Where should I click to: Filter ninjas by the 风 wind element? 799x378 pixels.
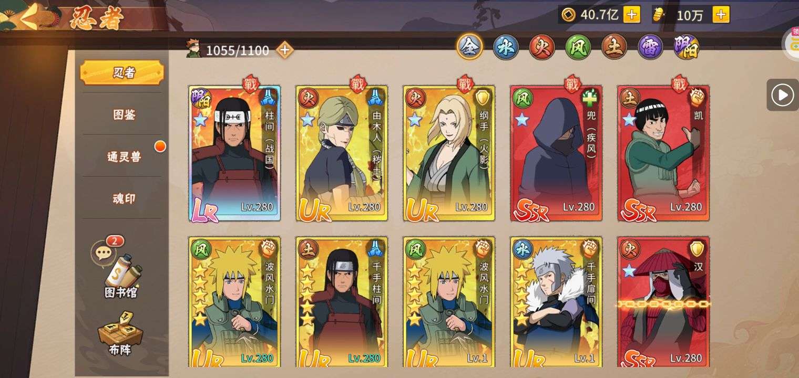click(578, 48)
